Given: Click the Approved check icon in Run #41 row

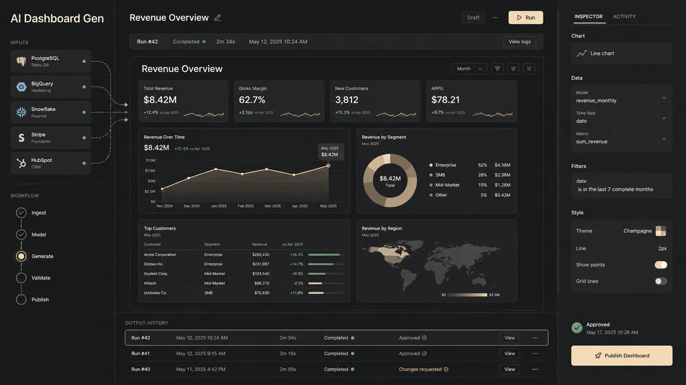Looking at the screenshot, I should pyautogui.click(x=424, y=354).
